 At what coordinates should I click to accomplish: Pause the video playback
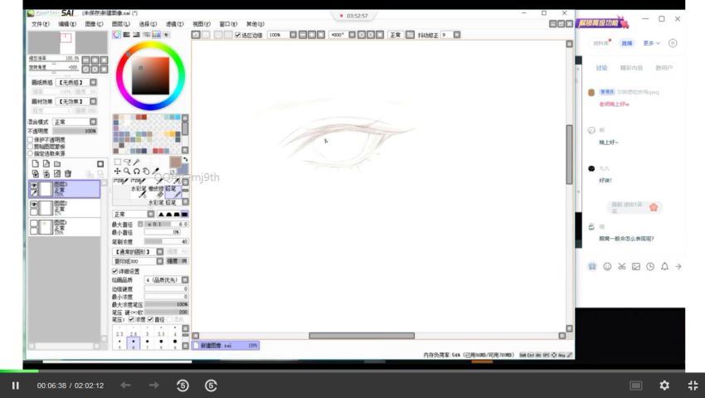(x=15, y=386)
